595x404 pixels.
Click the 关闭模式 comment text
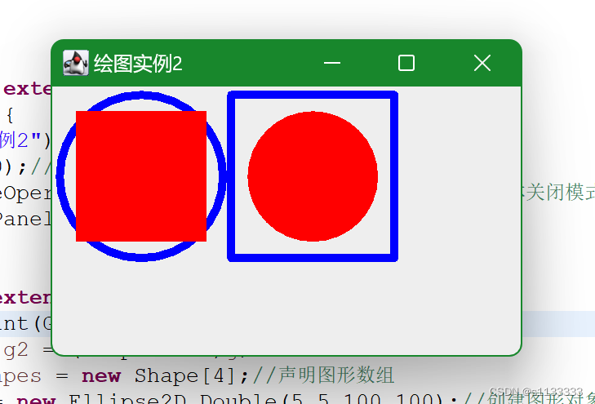click(x=561, y=192)
